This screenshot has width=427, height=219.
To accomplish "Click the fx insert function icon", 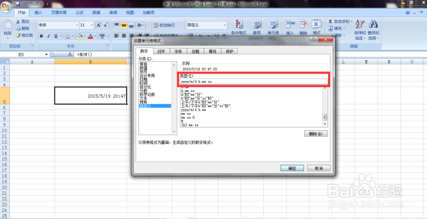I will click(70, 55).
